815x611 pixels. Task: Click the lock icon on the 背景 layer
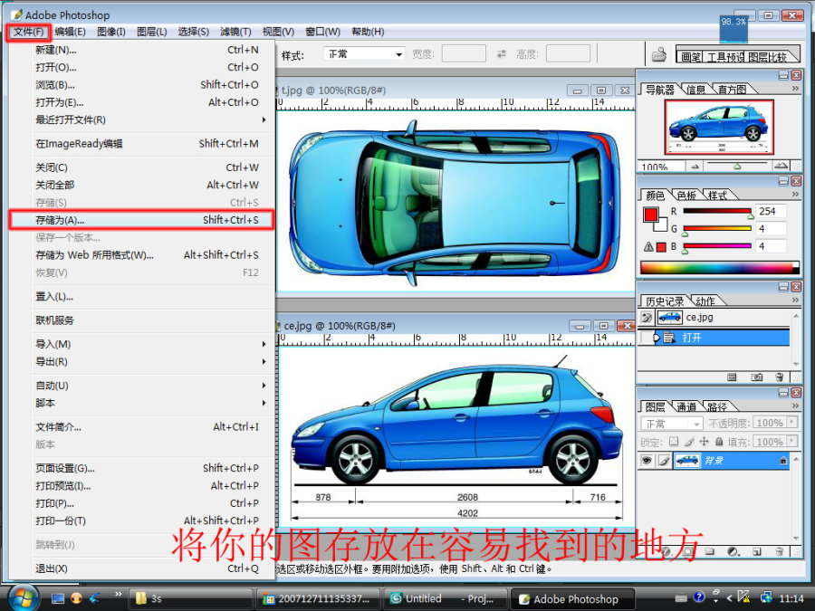(x=782, y=461)
